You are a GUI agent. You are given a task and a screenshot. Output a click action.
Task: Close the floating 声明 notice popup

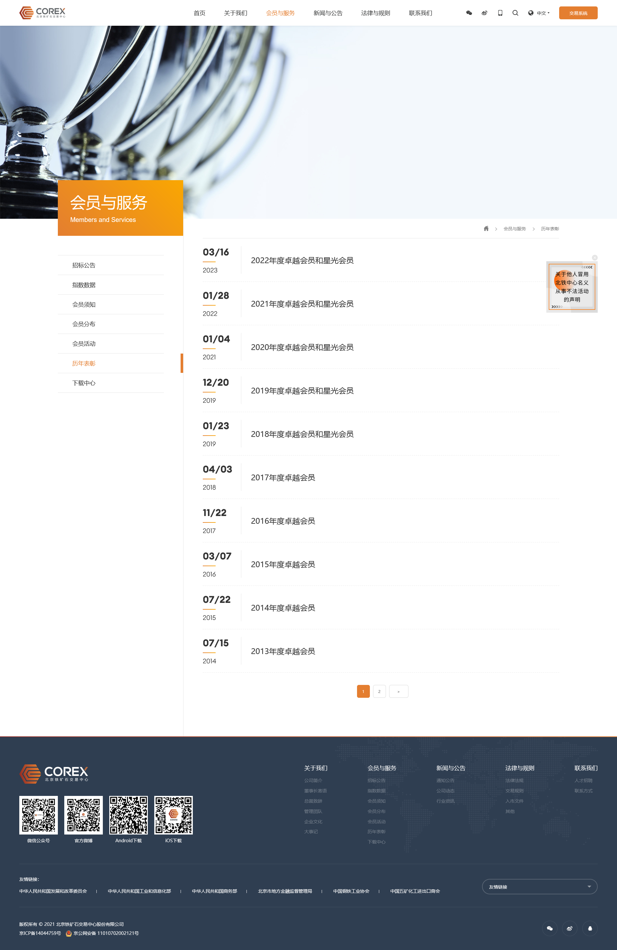coord(595,258)
